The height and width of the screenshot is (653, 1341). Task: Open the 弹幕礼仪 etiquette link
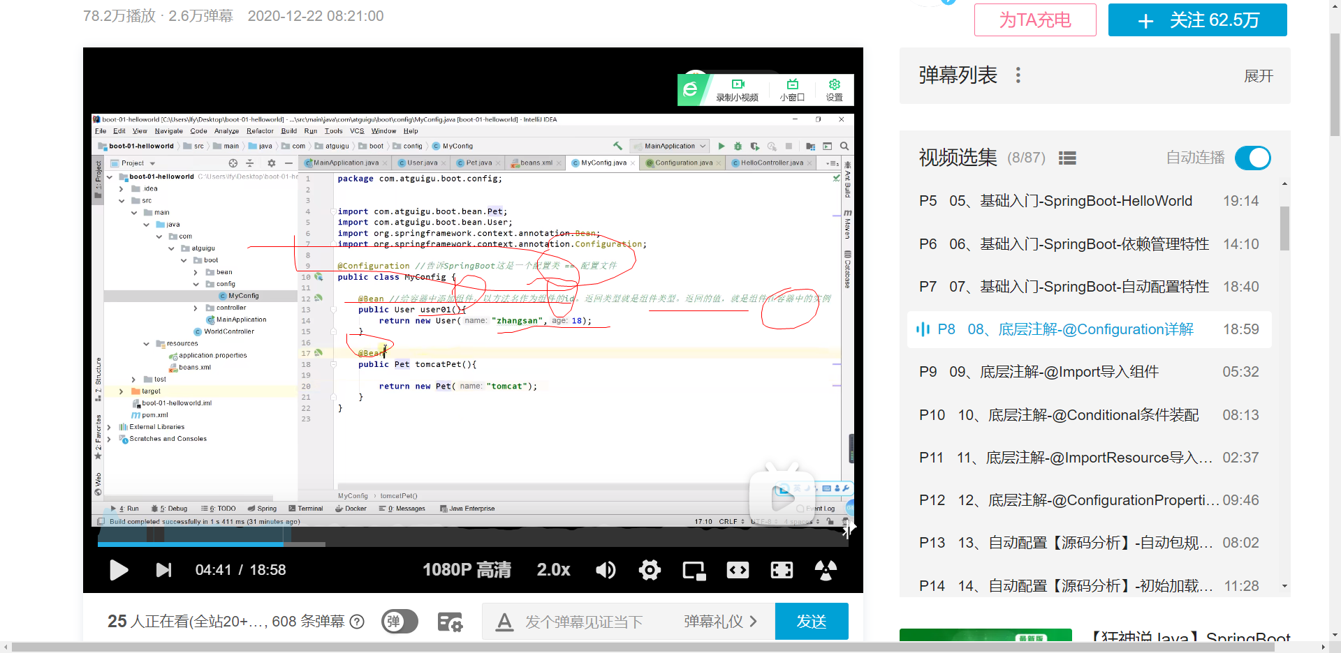720,622
